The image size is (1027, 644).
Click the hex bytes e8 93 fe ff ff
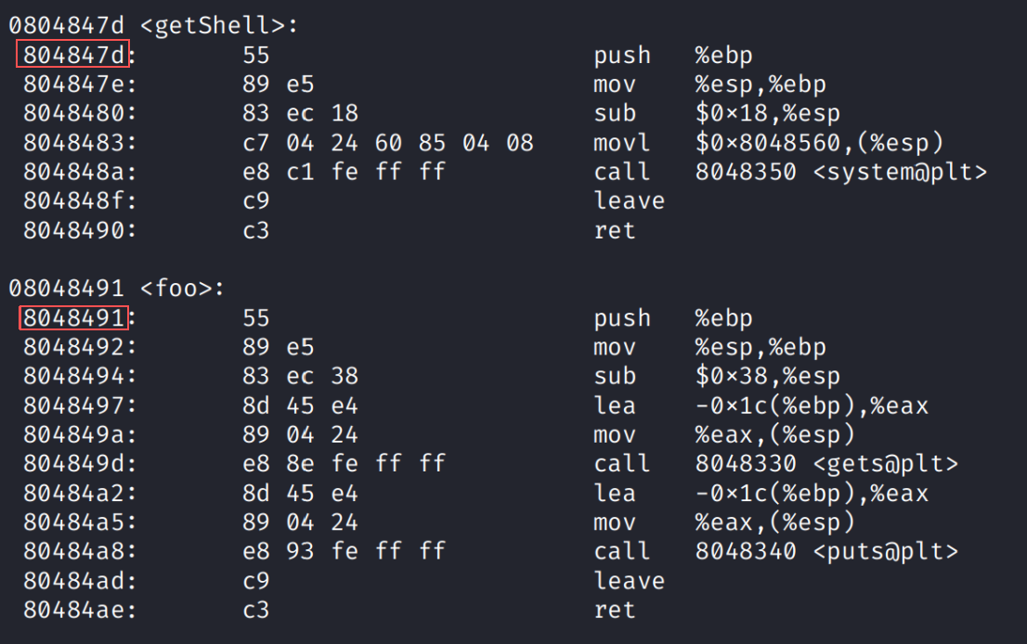coord(344,551)
